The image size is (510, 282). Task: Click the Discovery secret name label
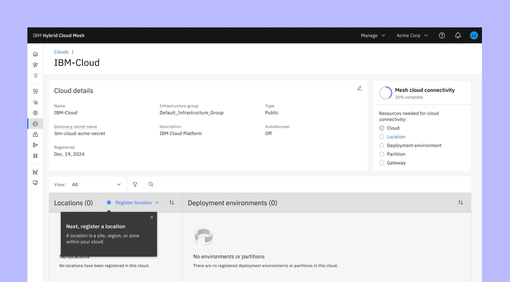[x=76, y=127]
